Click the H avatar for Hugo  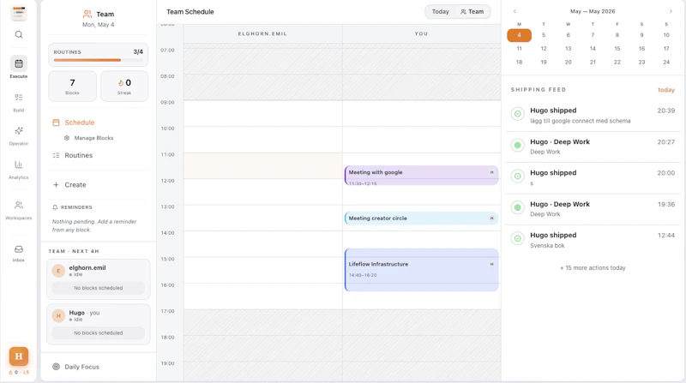58,315
